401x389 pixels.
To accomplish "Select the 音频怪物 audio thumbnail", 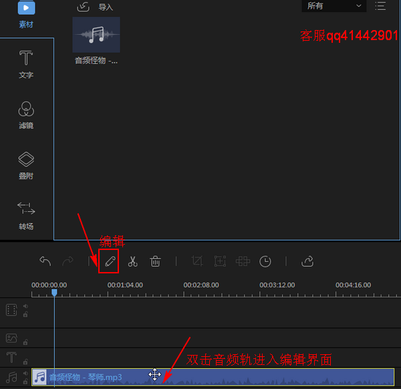I will click(96, 35).
